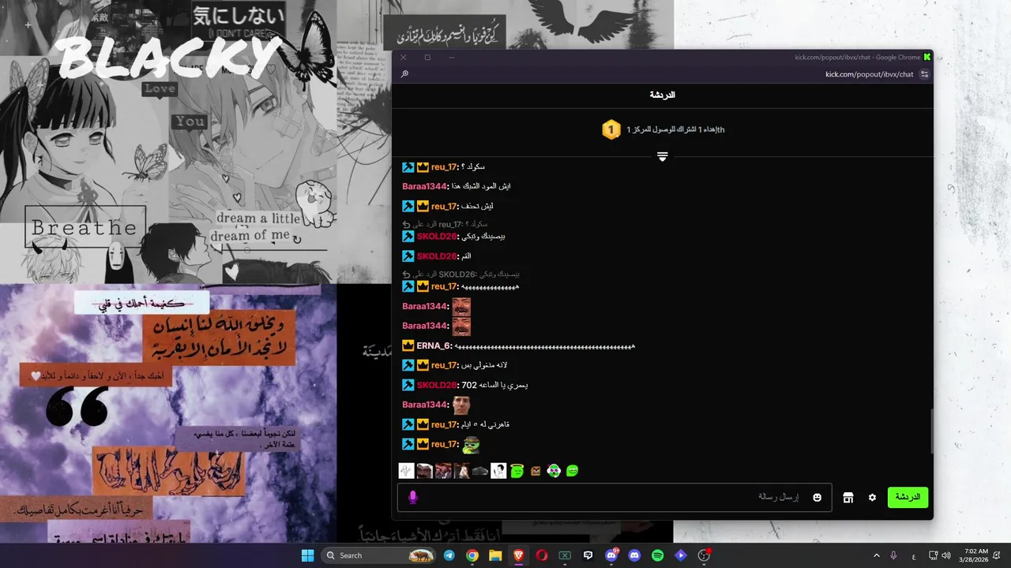Click gift subscription leaderboard text
1011x568 pixels.
[x=675, y=129]
